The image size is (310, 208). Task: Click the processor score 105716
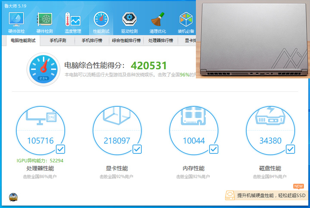(x=40, y=141)
